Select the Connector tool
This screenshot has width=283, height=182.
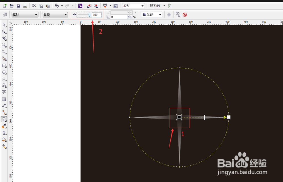[x=4, y=113]
